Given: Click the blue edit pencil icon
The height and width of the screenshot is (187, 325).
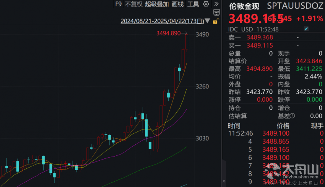Looking at the screenshot, I should 306,29.
